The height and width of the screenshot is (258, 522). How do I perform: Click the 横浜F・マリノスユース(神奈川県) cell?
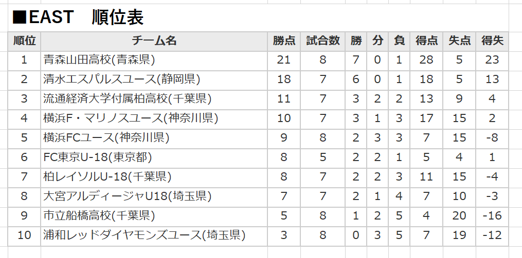coord(154,119)
